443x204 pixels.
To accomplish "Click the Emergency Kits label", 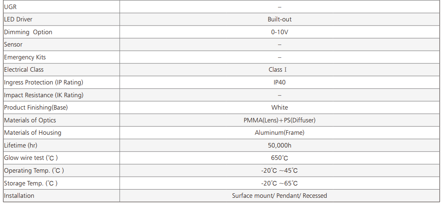I will tap(25, 57).
